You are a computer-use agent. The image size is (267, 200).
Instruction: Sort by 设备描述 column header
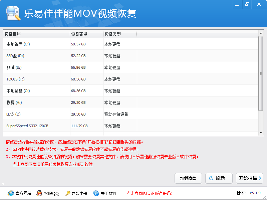(x=36, y=34)
